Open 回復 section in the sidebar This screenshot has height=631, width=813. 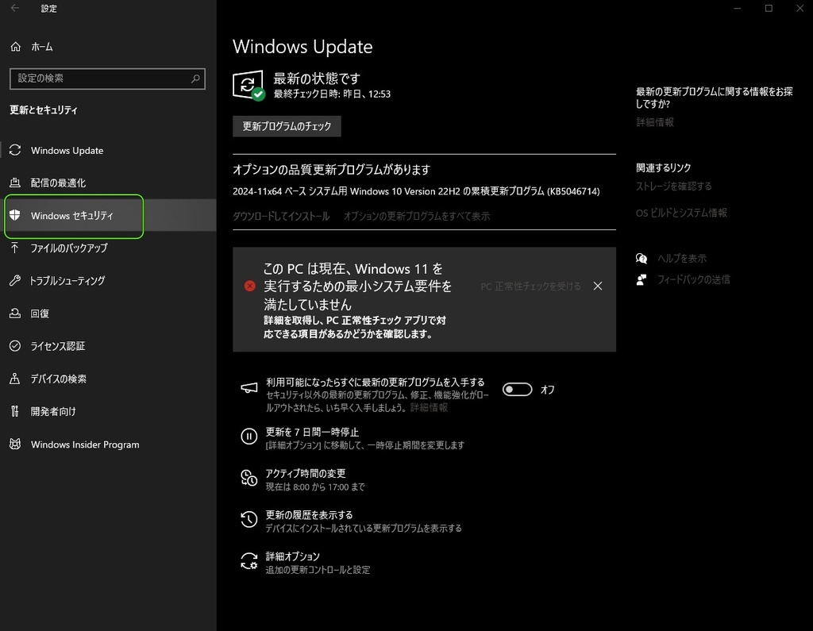(108, 314)
